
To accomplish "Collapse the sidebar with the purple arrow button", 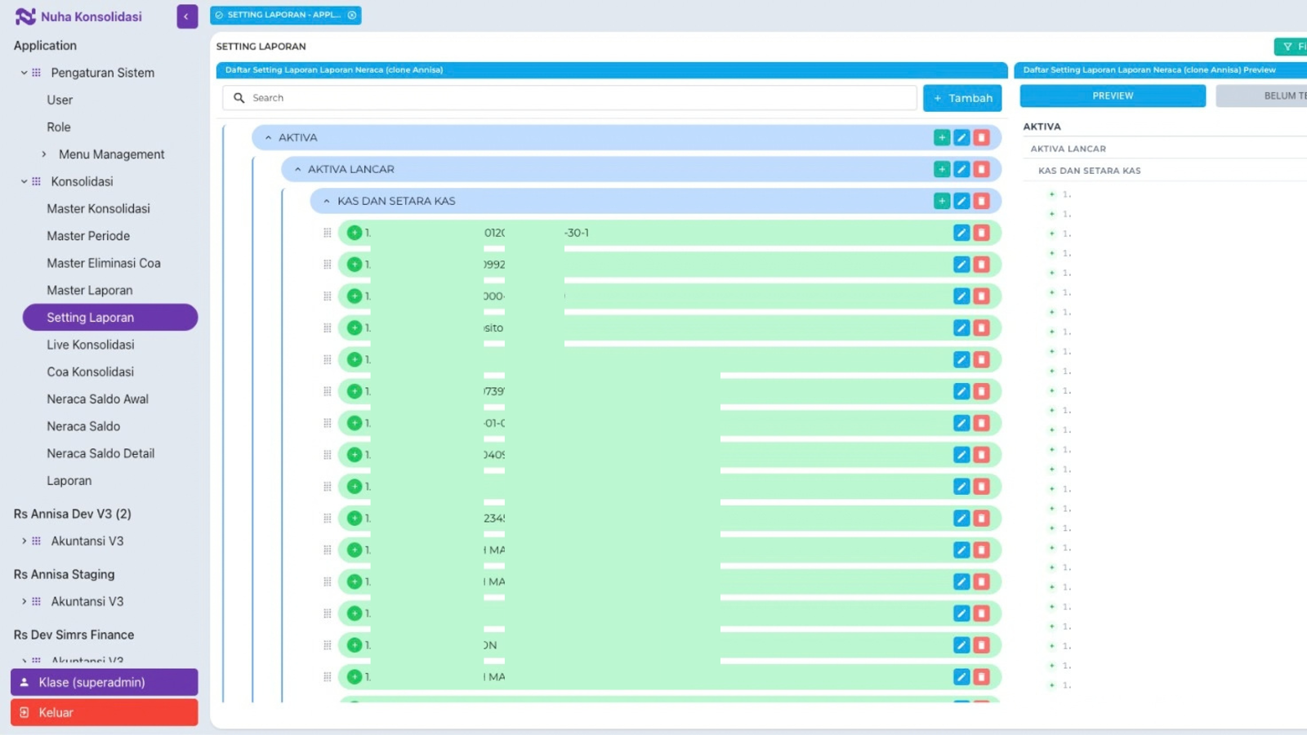I will [x=187, y=16].
